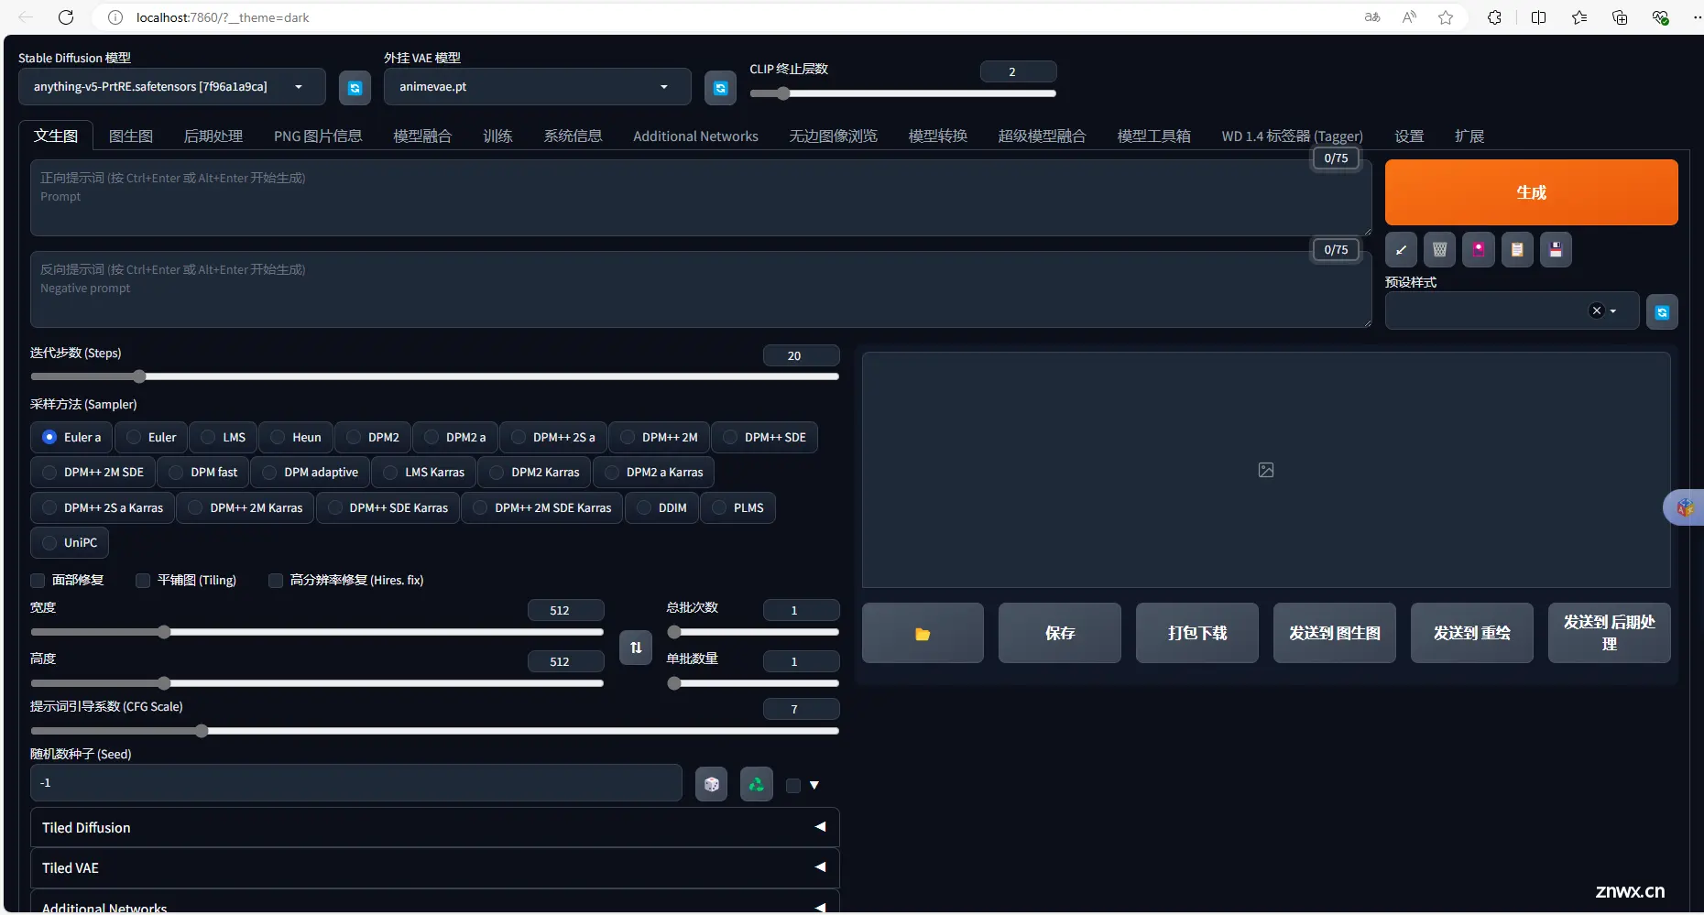1704x915 pixels.
Task: Add page to favorites star icon
Action: pos(1446,17)
